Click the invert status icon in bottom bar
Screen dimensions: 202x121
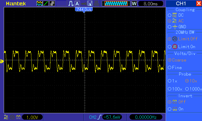pos(18,117)
